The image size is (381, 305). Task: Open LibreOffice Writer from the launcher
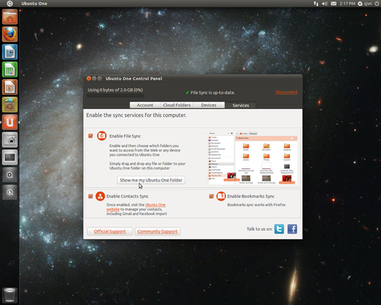10,52
